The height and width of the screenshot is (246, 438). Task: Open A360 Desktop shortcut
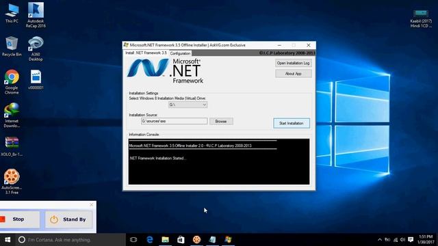coord(36,49)
